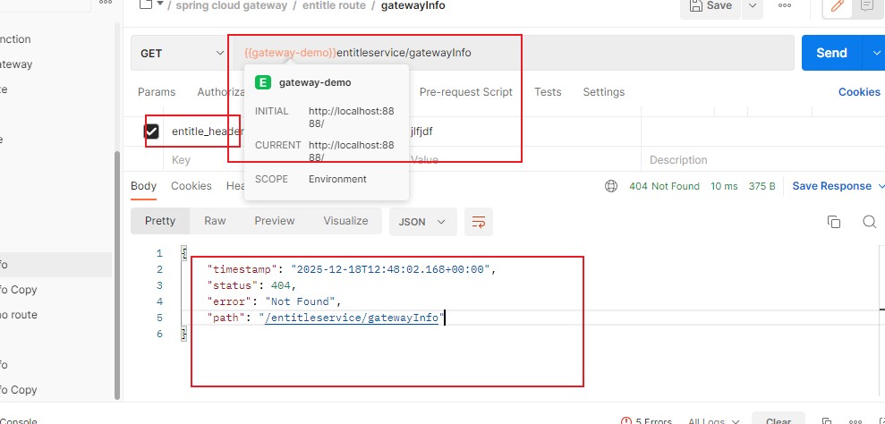Click the INITIAL value in variable popup
The width and height of the screenshot is (885, 424).
pos(351,117)
